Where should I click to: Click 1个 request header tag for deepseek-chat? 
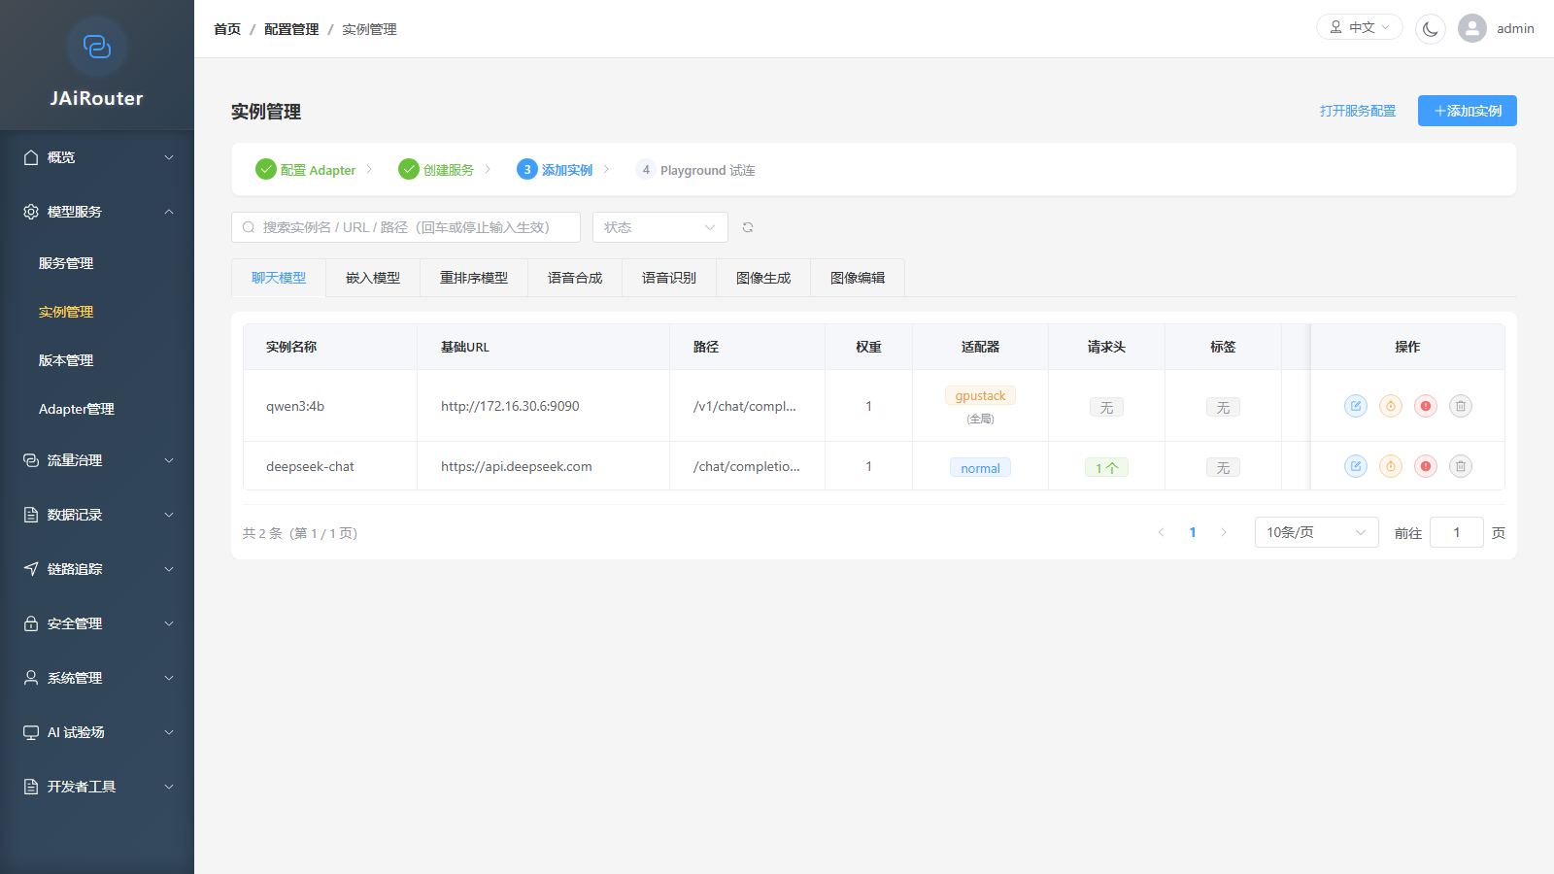[1106, 468]
